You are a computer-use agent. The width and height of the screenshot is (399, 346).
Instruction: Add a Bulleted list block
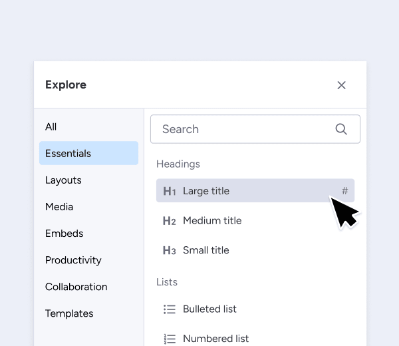[255, 309]
